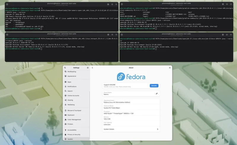237x145 pixels.
Task: Open new tab in openjdk-27 terminal window
Action: [x=122, y=35]
